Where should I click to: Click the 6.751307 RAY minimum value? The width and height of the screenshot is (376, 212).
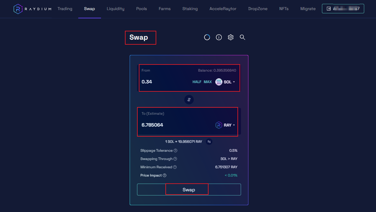[226, 167]
